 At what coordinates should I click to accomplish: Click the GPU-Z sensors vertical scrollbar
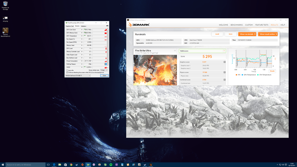point(108,48)
